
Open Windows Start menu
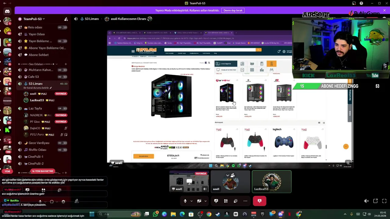(92, 214)
